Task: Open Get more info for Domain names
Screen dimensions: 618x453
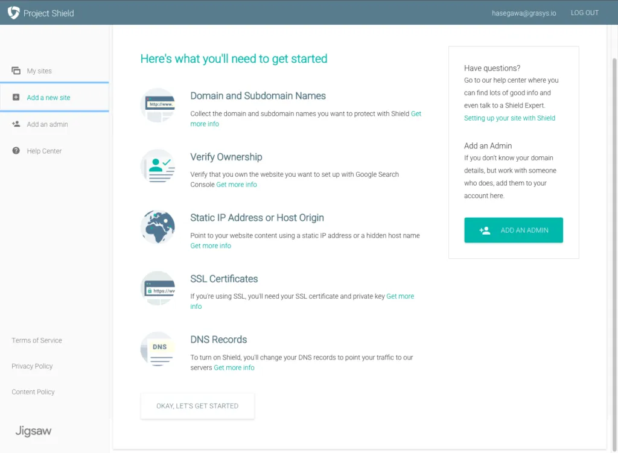Action: click(x=205, y=124)
